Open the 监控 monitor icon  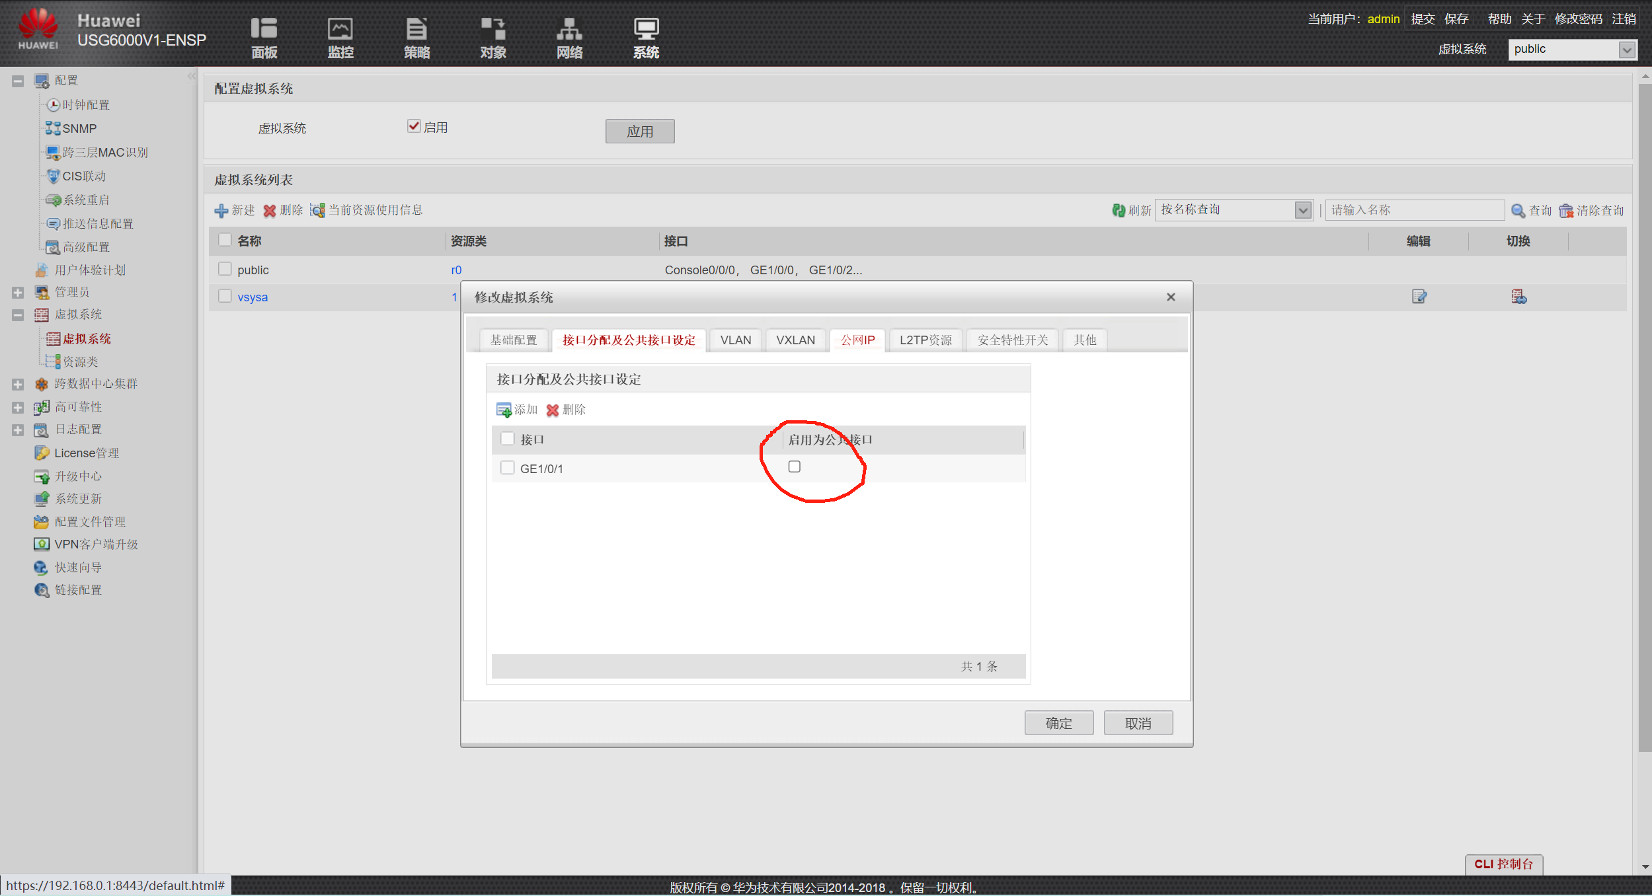coord(340,30)
